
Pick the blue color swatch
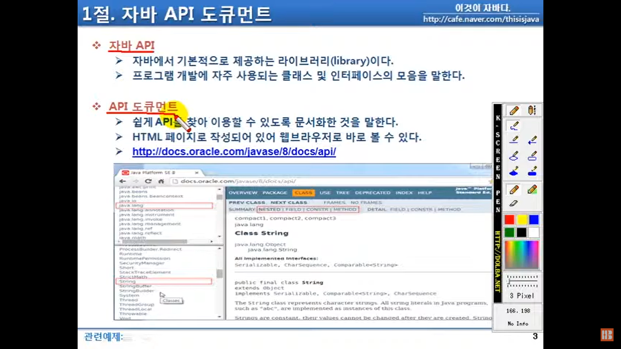click(x=534, y=220)
